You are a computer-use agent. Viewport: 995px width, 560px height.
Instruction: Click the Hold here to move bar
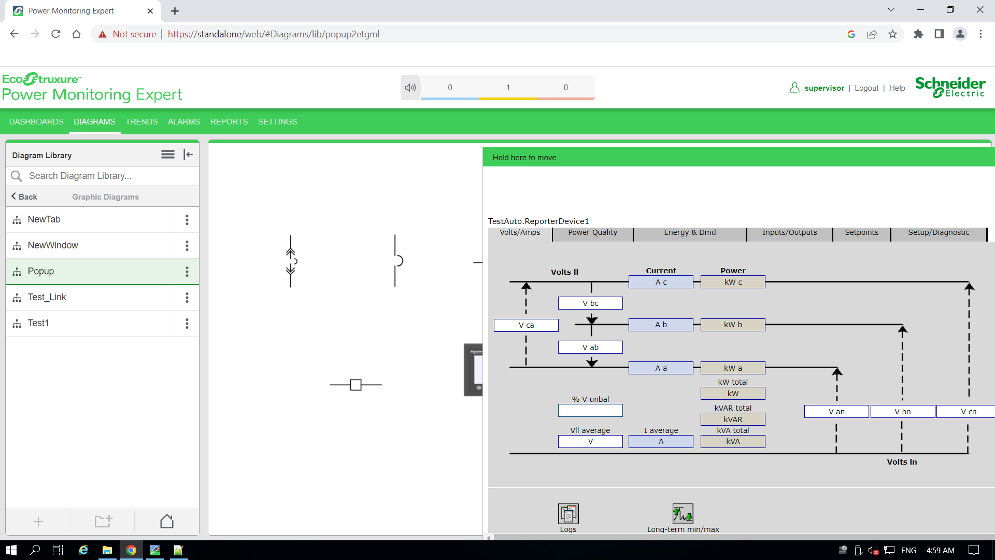pyautogui.click(x=738, y=158)
